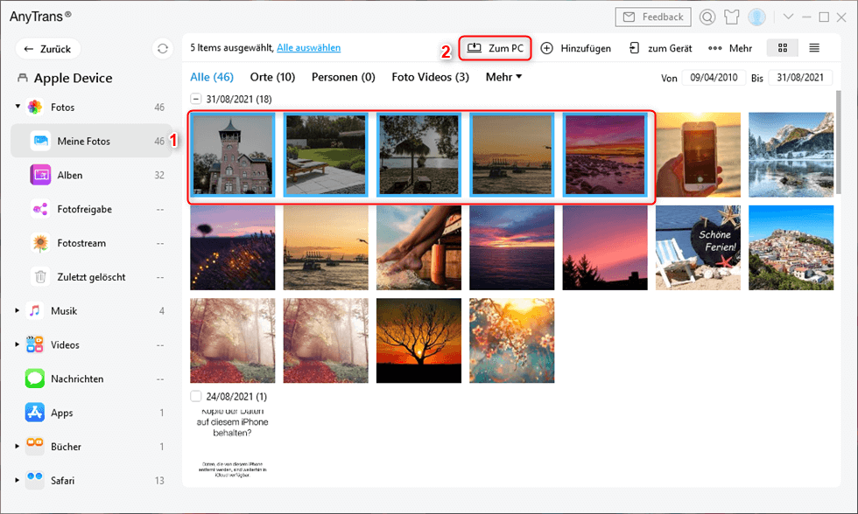
Task: Switch to the Orte (10) tab
Action: [x=272, y=77]
